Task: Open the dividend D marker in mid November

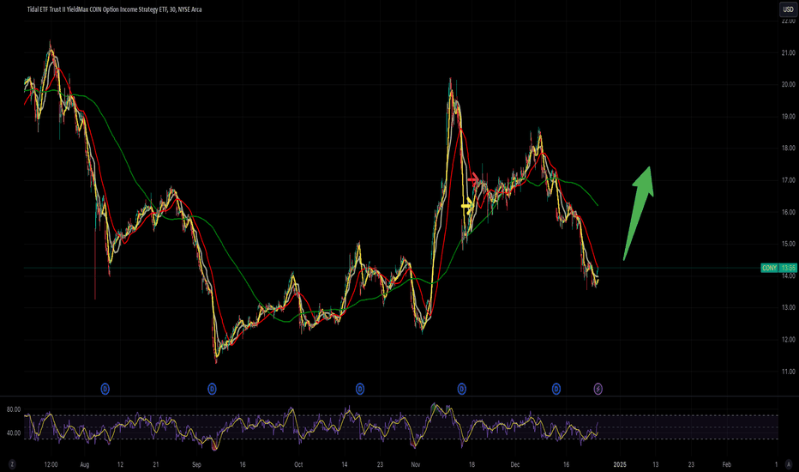Action: pyautogui.click(x=462, y=389)
